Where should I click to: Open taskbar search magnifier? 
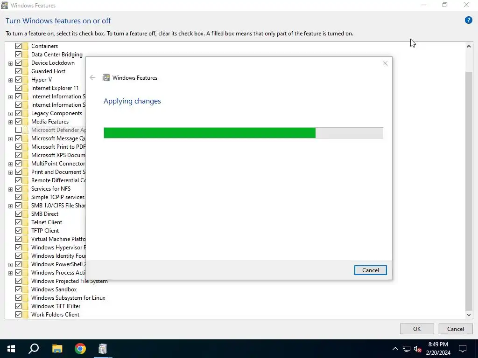tap(34, 349)
